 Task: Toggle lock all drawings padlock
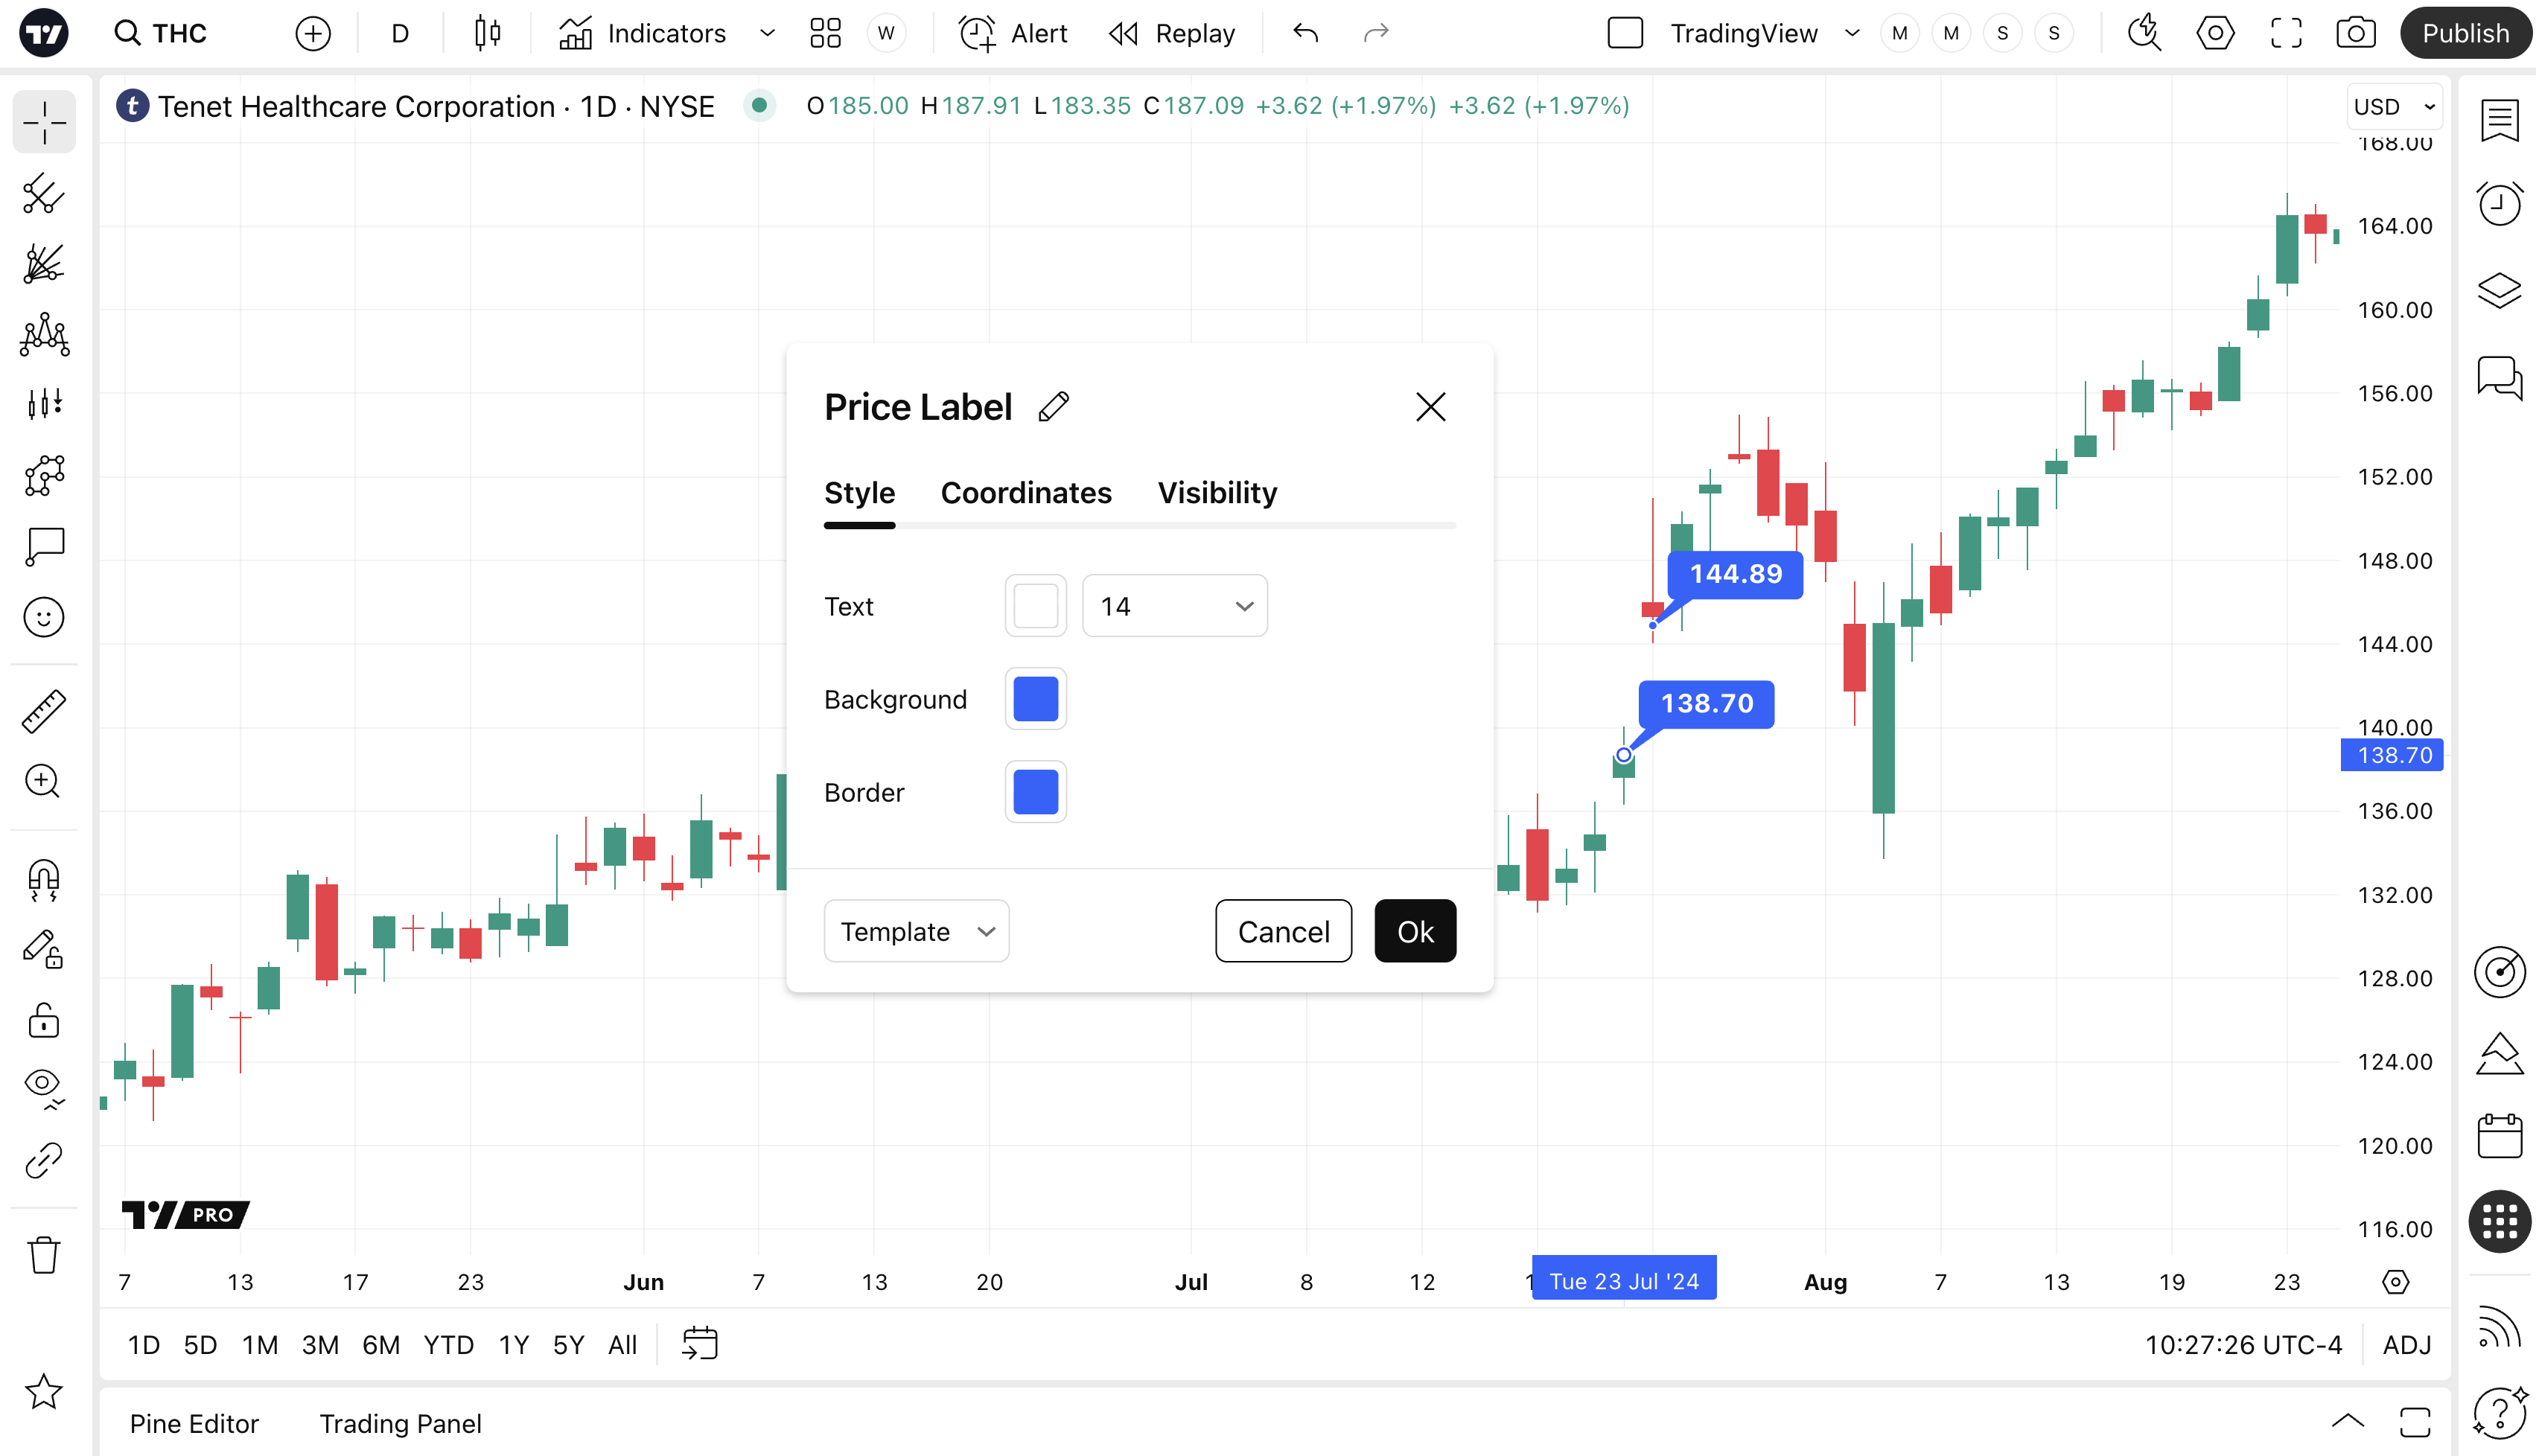(x=43, y=1020)
